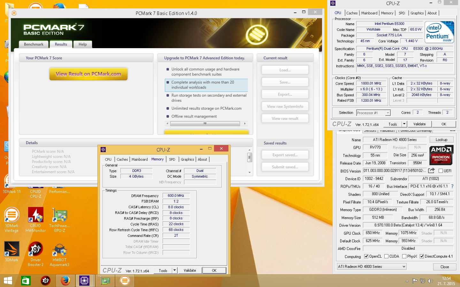Select the Mainboard tab in CPU-Z Memory window

point(140,159)
